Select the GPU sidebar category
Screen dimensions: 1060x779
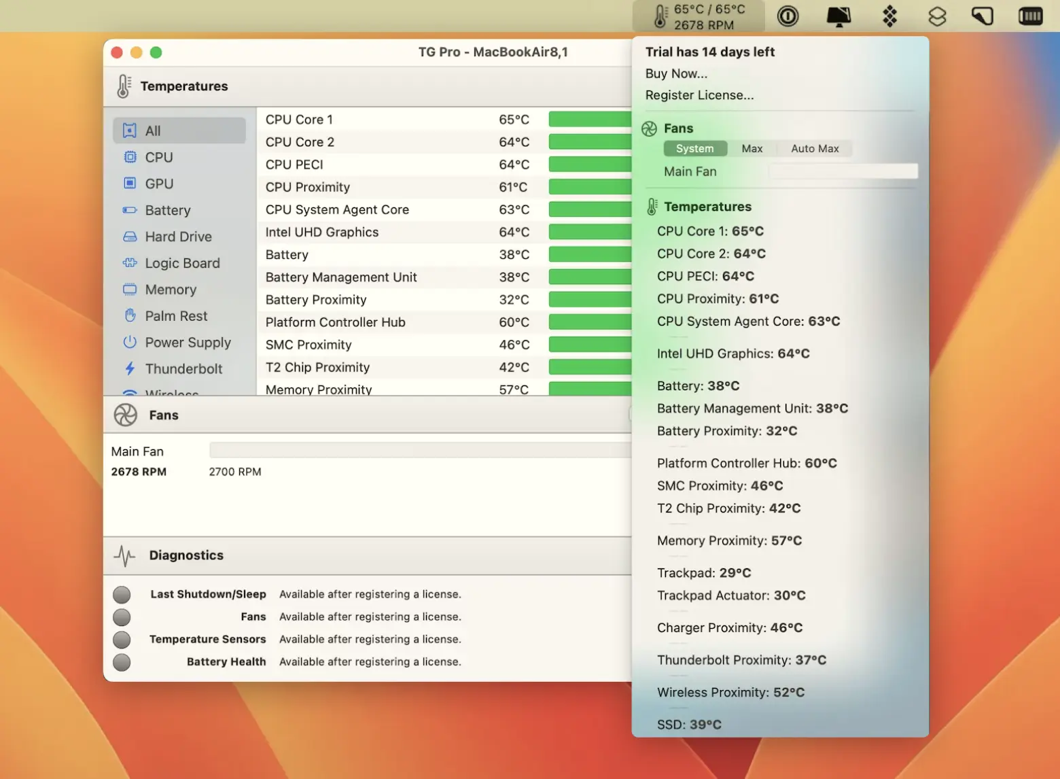click(x=158, y=184)
